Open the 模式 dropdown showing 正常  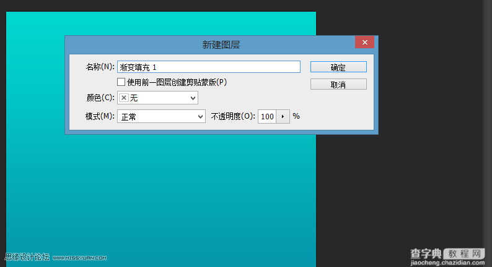point(161,116)
